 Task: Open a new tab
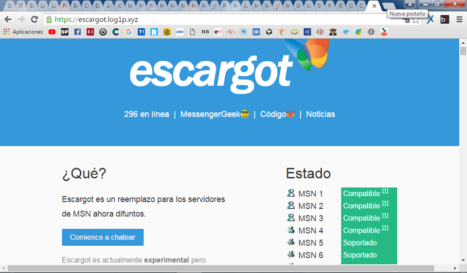pyautogui.click(x=388, y=6)
